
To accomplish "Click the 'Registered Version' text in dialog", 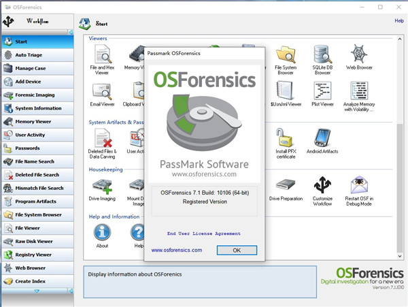I will [x=205, y=201].
